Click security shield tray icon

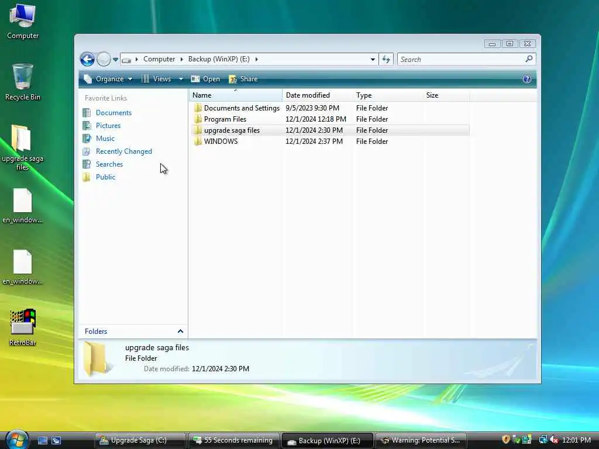point(506,440)
